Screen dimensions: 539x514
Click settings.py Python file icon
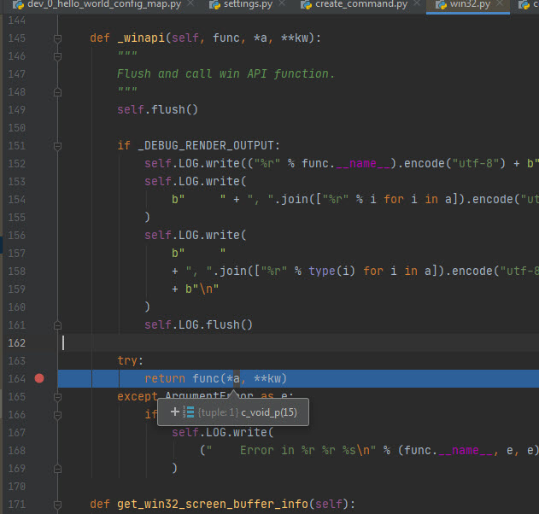pyautogui.click(x=215, y=4)
